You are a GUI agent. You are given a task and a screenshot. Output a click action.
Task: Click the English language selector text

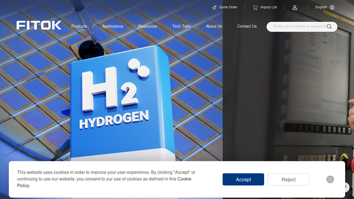point(321,8)
